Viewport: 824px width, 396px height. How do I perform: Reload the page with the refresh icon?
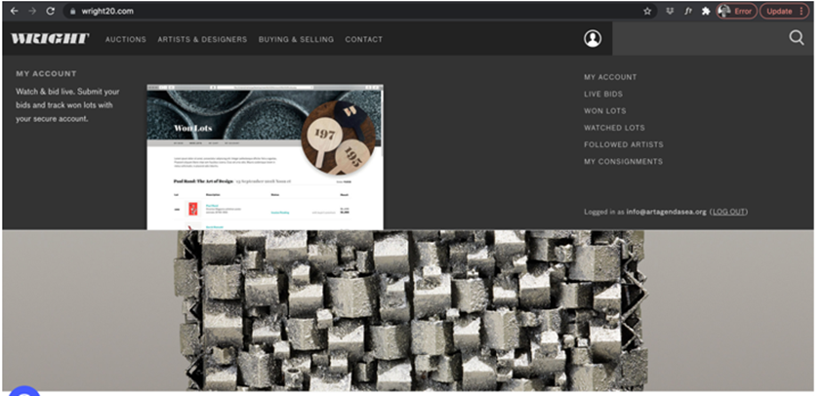[50, 11]
